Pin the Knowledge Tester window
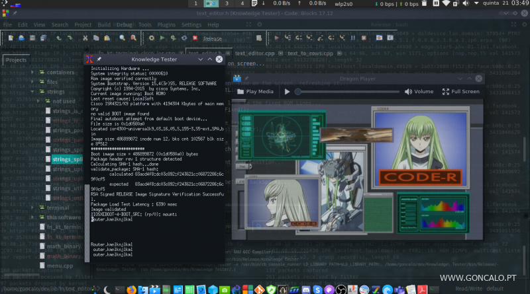This screenshot has width=530, height=294. click(99, 59)
